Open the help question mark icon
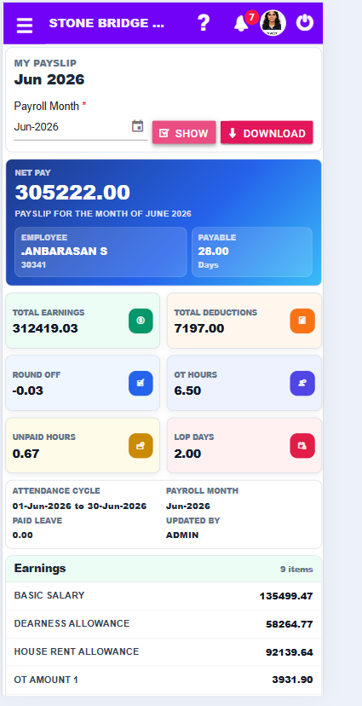Viewport: 362px width, 706px height. [x=204, y=22]
